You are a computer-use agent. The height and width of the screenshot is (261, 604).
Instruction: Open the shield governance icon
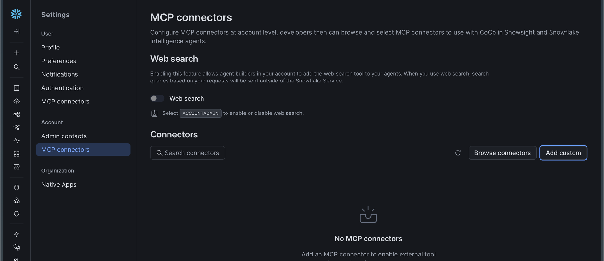[x=17, y=214]
